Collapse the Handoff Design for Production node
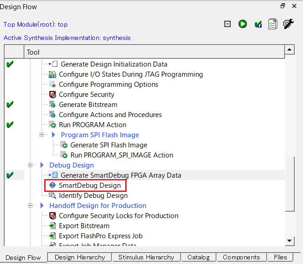303x264 pixels. (31, 206)
